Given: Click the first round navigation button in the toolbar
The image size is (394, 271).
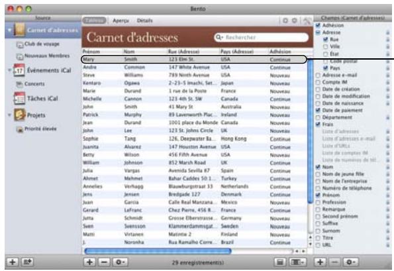Looking at the screenshot, I should tap(285, 21).
